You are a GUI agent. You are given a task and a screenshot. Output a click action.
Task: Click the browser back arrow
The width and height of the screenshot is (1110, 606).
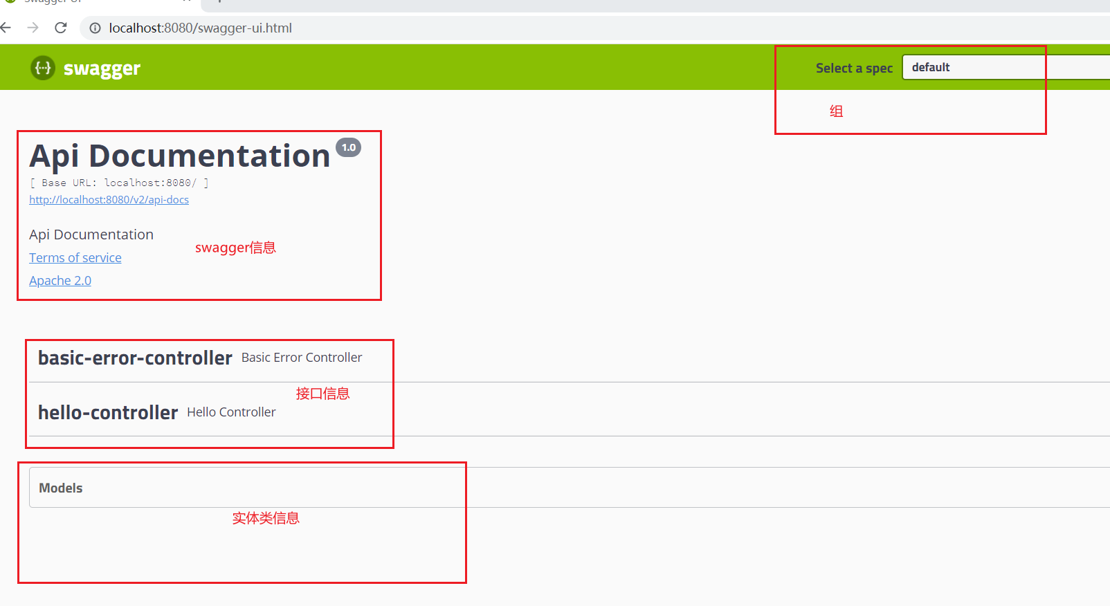(x=6, y=28)
